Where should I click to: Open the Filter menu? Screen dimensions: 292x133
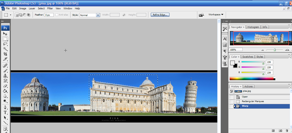pyautogui.click(x=50, y=8)
